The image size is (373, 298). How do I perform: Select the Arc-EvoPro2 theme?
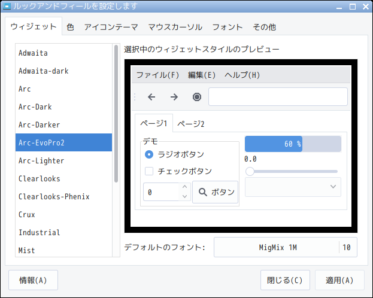pyautogui.click(x=63, y=142)
